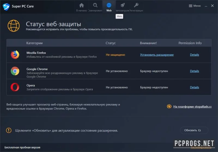
Task: Select the Opera name text
Action: click(31, 85)
